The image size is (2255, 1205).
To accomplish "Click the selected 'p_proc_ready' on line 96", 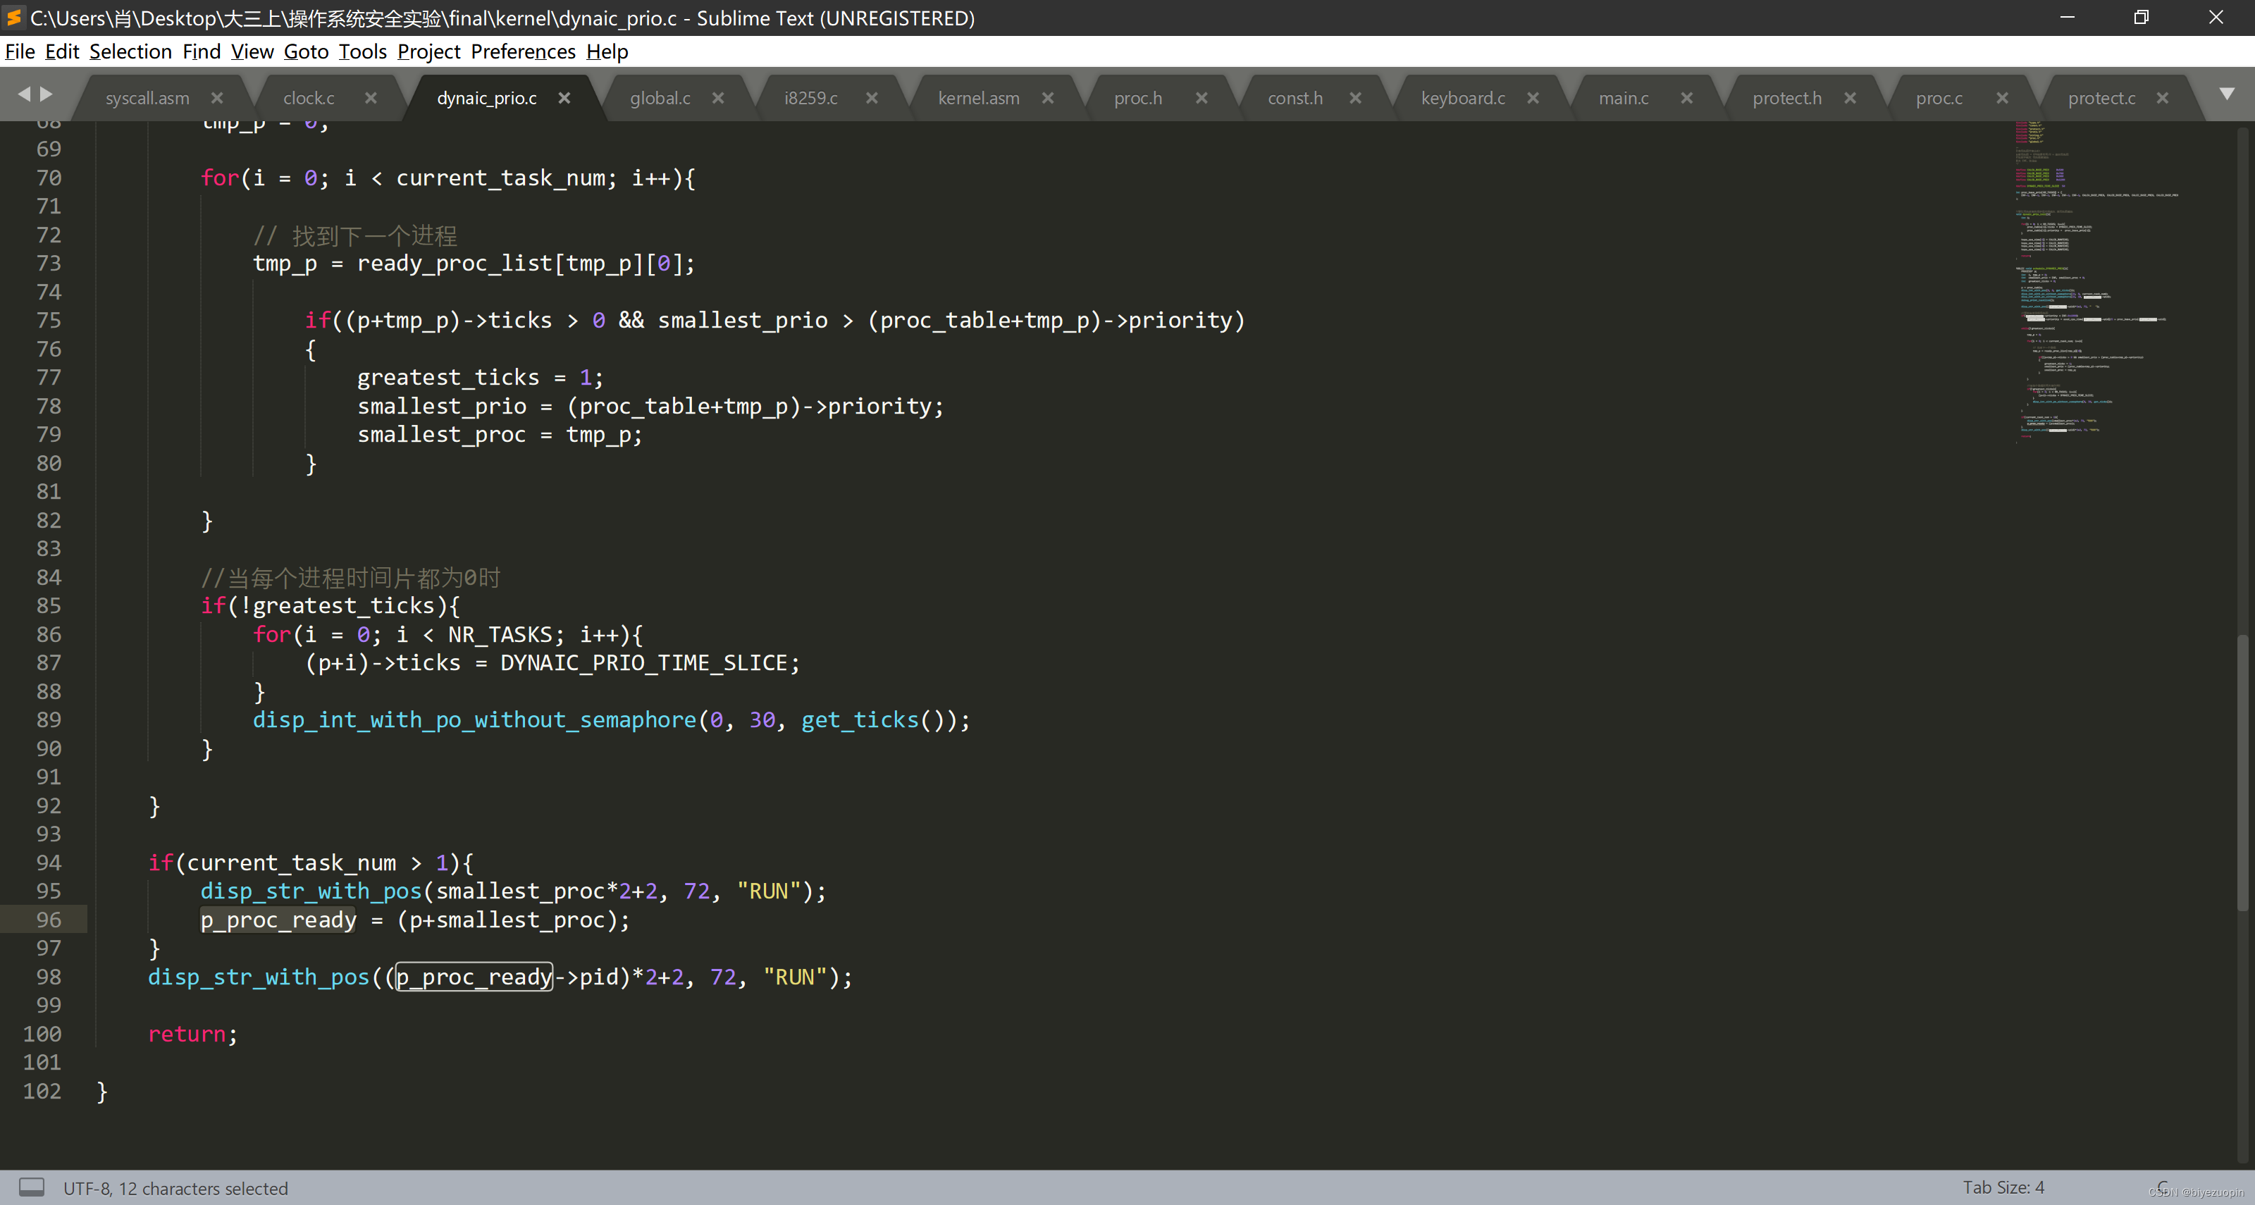I will pos(278,920).
